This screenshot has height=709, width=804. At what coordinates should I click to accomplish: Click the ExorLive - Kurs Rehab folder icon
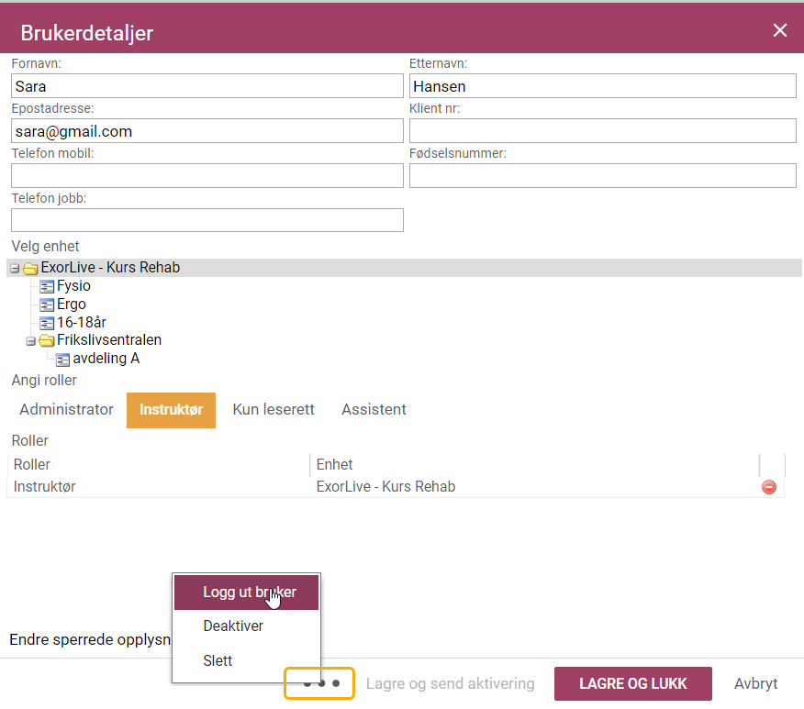31,268
